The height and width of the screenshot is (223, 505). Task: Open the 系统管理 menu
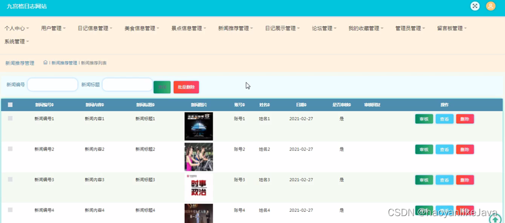point(17,42)
